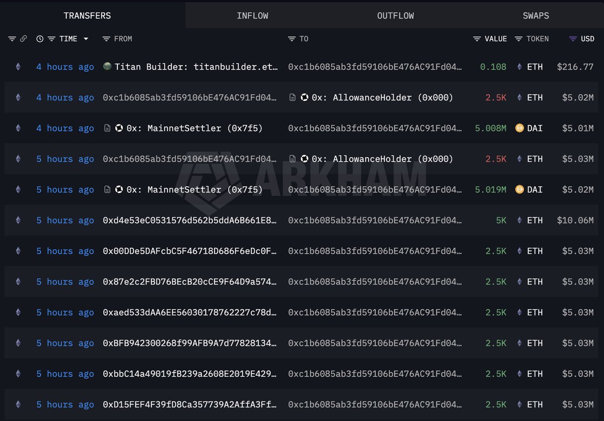This screenshot has width=604, height=421.
Task: Open 0x: MainnetSettler (0x7f5) on 5.008M row
Action: (x=194, y=128)
